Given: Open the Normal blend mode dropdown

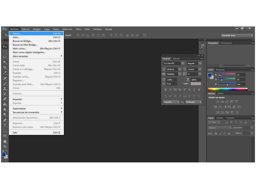Looking at the screenshot, I should [219, 128].
